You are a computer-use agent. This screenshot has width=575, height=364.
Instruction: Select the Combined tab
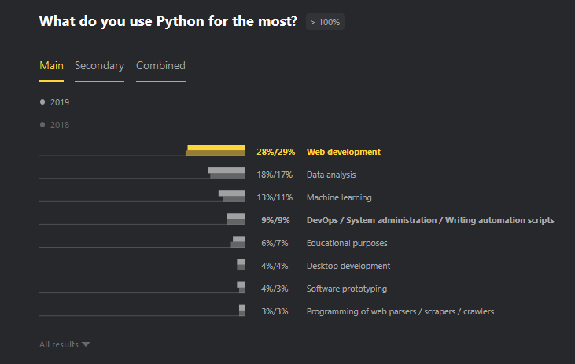pos(160,66)
